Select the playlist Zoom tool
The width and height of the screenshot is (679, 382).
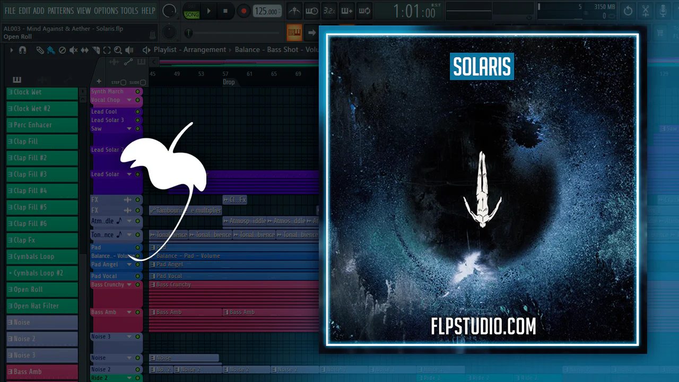pos(118,50)
